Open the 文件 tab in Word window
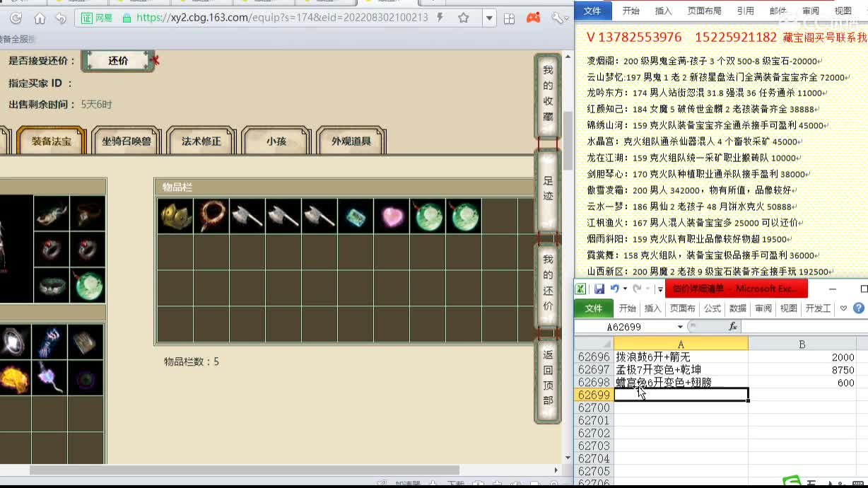Viewport: 868px width, 488px height. (592, 11)
